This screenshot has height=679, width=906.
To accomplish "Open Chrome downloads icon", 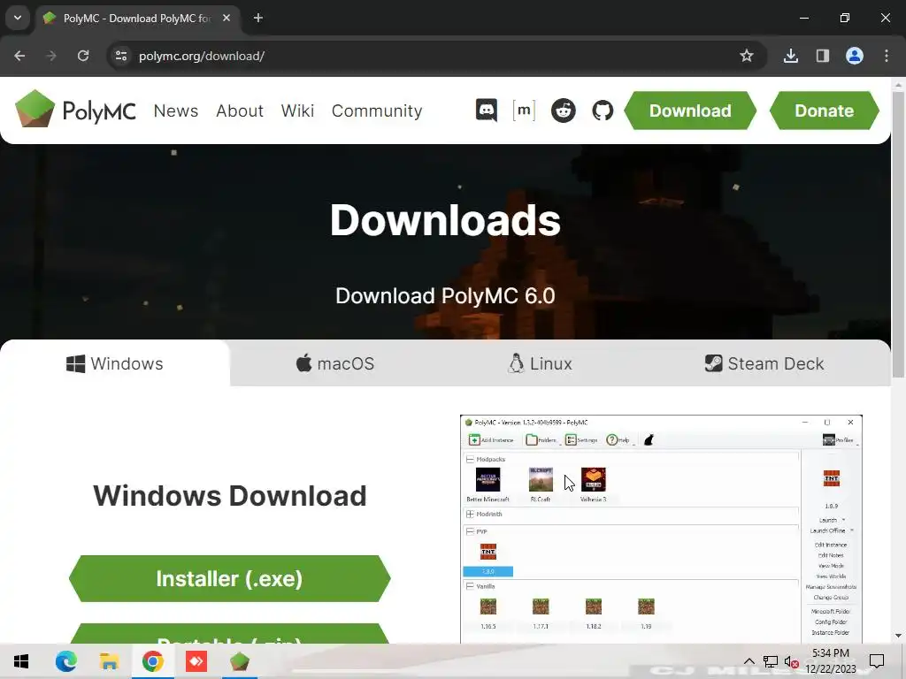I will point(790,56).
